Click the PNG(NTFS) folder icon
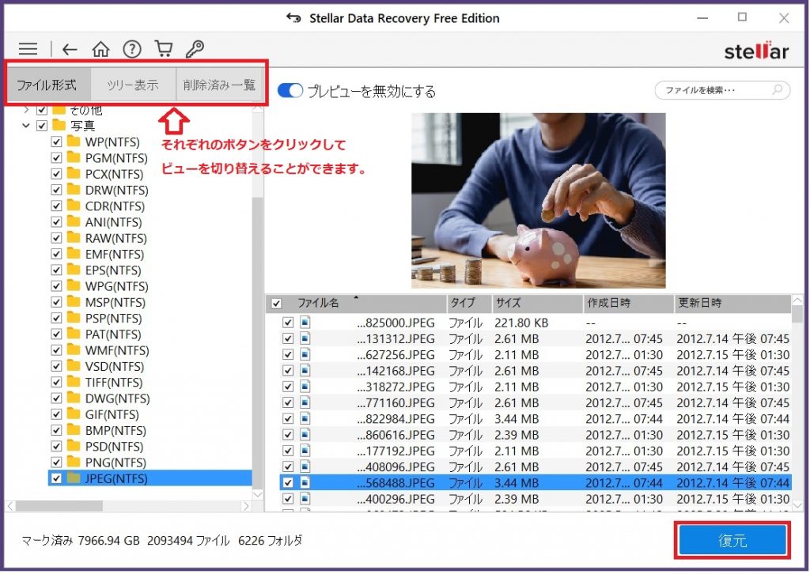The image size is (810, 574). point(74,462)
